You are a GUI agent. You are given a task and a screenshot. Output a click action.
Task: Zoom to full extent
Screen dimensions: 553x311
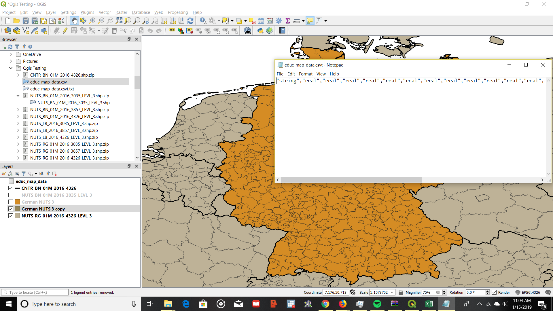[119, 21]
